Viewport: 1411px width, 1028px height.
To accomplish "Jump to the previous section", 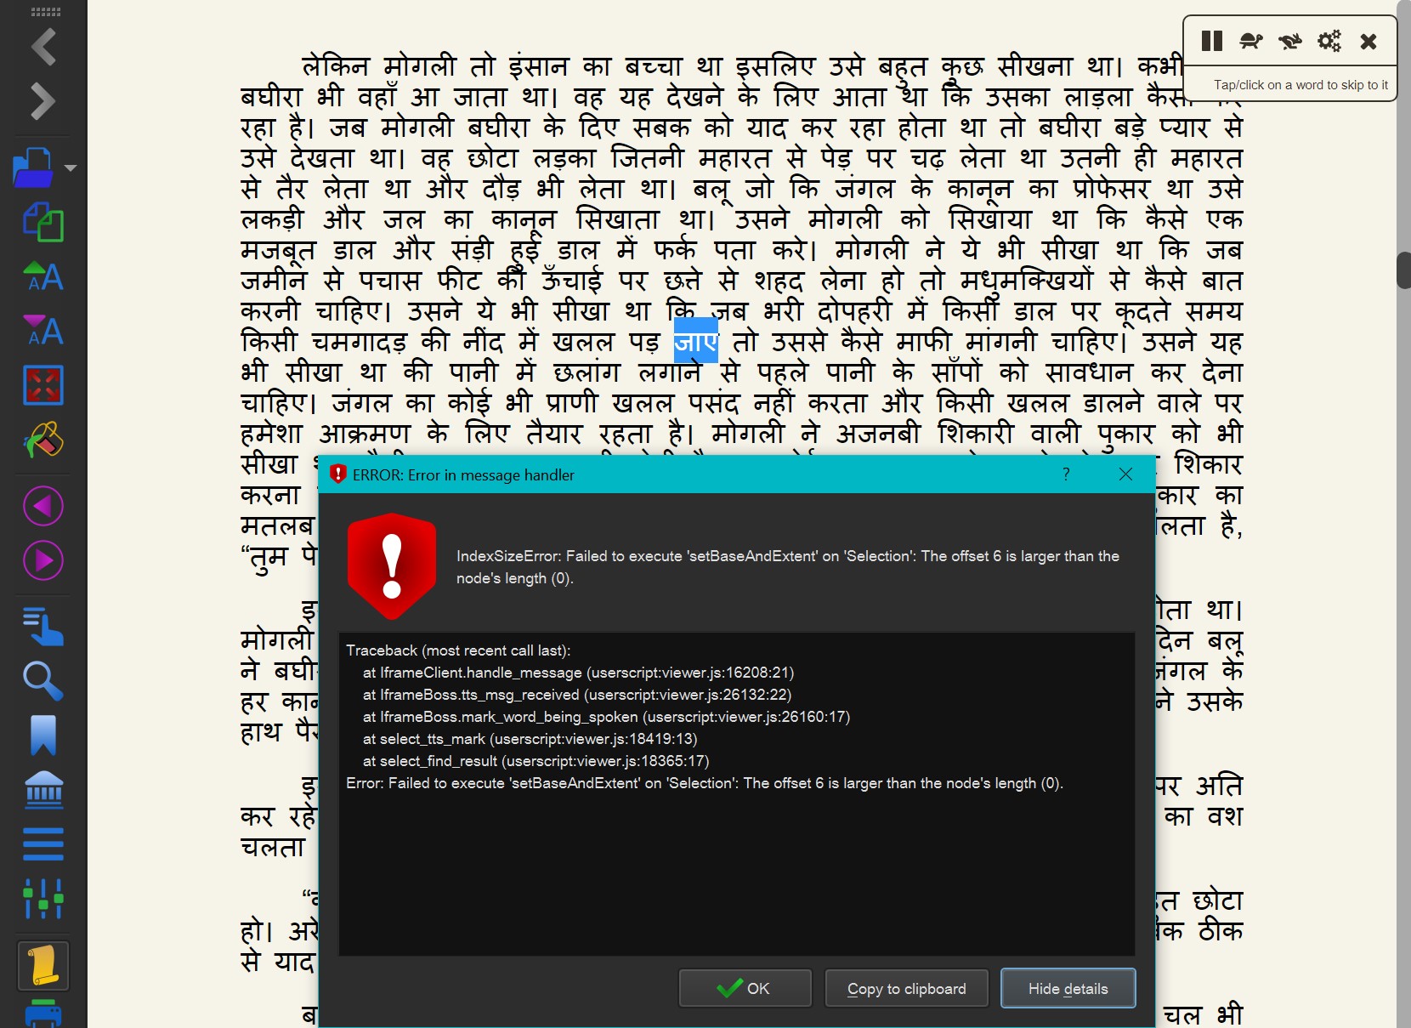I will [x=43, y=507].
